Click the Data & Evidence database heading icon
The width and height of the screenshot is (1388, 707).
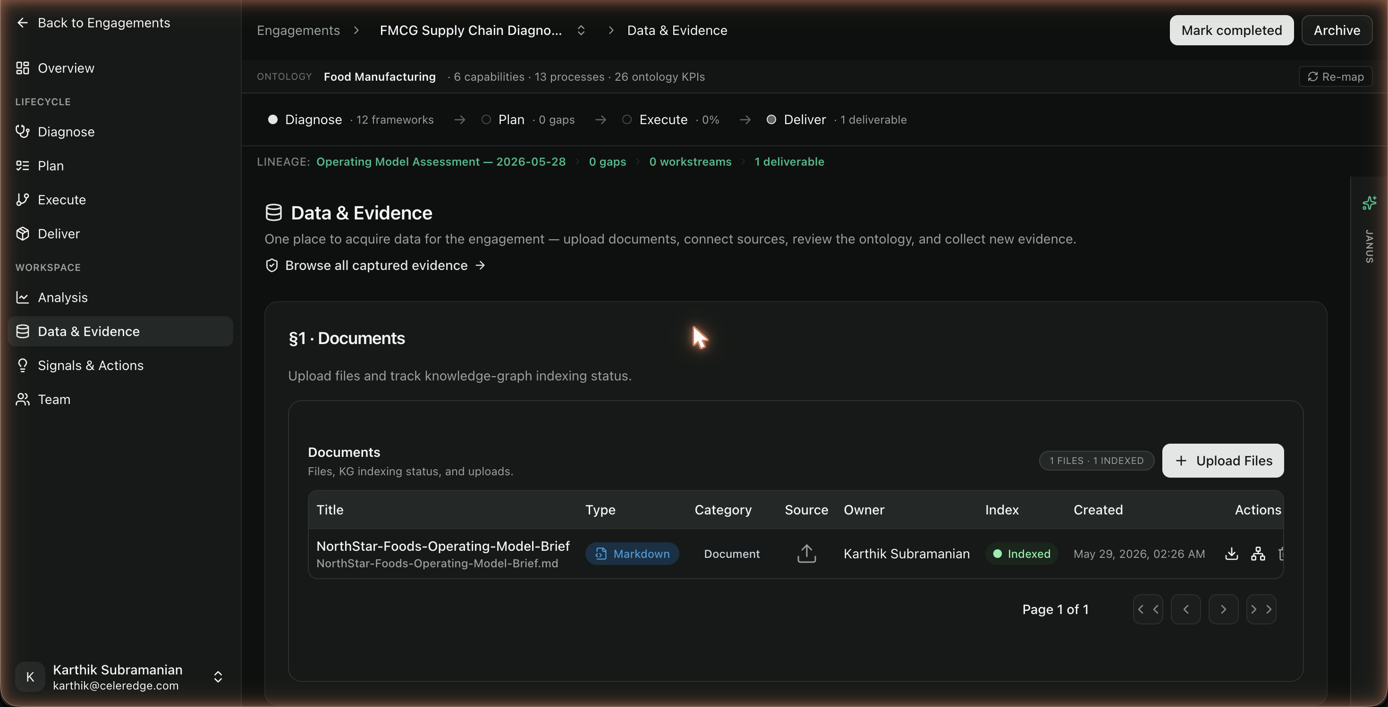pyautogui.click(x=273, y=213)
